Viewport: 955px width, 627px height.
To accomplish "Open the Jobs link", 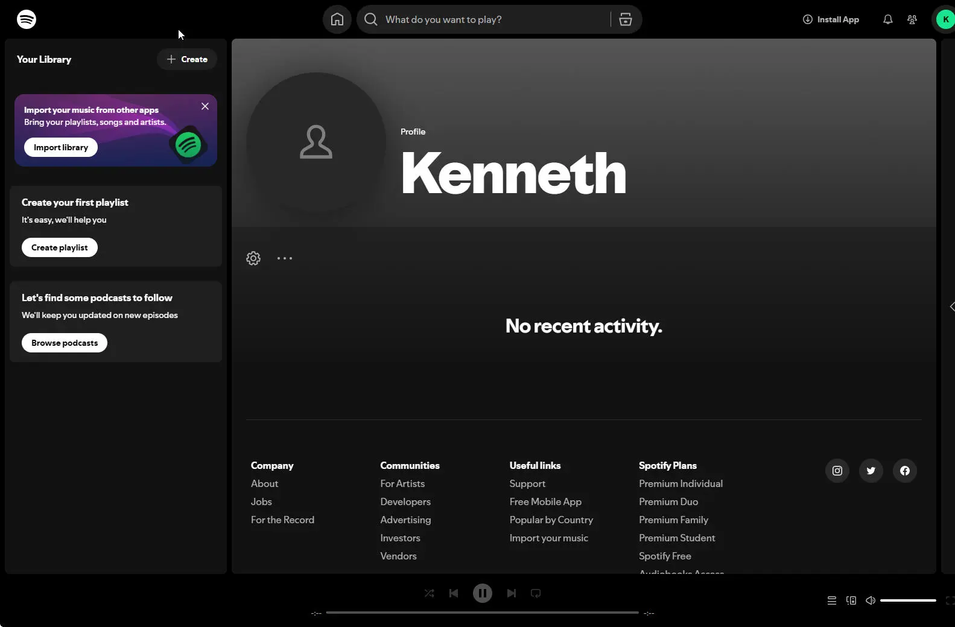I will pos(261,502).
